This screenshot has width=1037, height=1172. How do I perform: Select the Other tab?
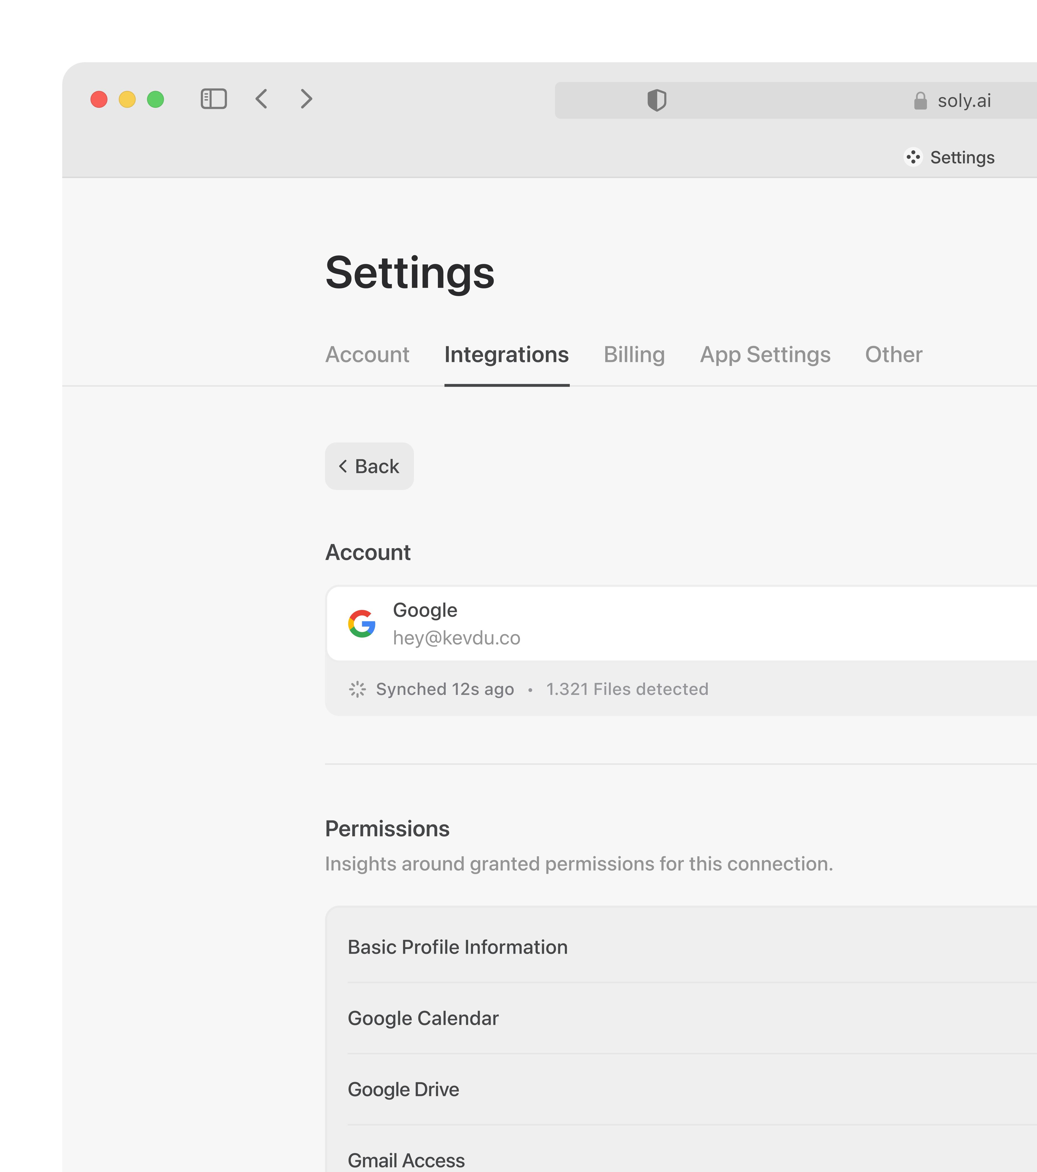[x=893, y=354]
